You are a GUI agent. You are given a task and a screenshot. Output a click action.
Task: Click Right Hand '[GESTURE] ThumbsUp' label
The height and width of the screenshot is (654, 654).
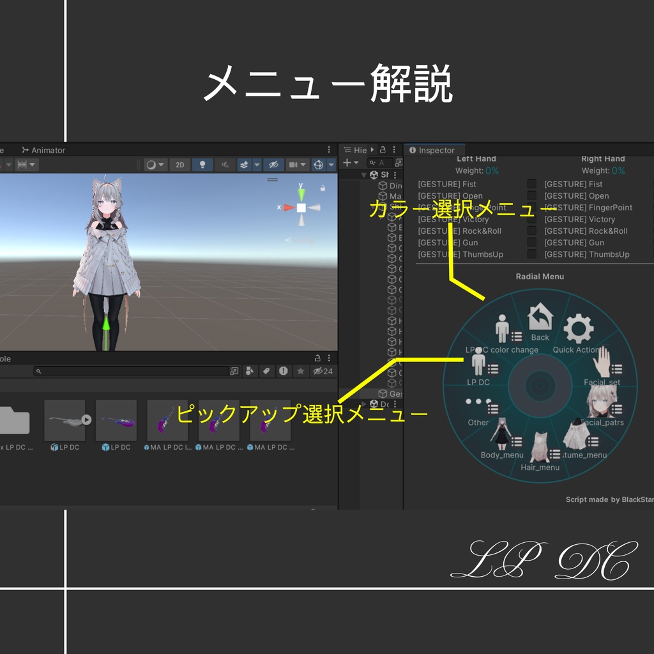pos(586,254)
